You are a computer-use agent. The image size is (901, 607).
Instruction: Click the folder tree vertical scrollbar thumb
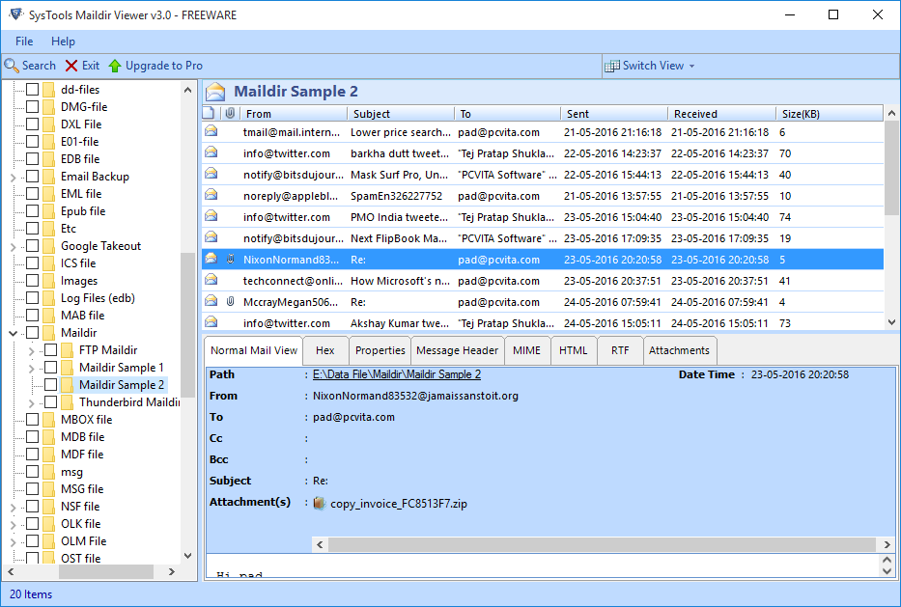(188, 325)
